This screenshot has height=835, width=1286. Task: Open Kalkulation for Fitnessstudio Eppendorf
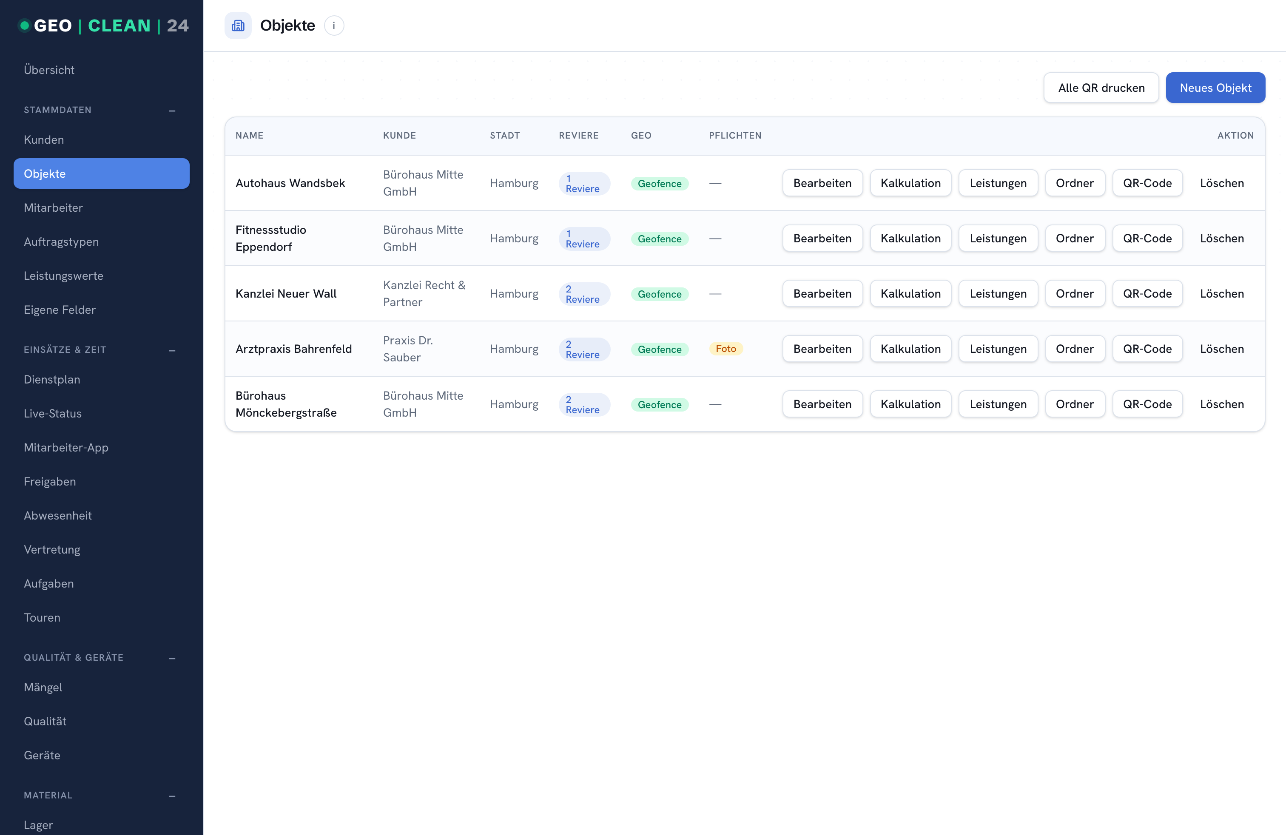coord(910,238)
